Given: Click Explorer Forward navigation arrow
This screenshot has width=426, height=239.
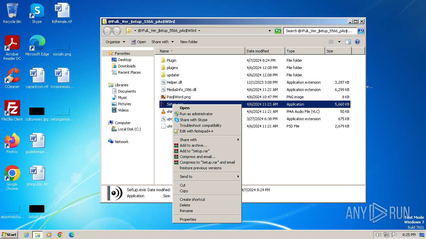Looking at the screenshot, I should (116, 31).
